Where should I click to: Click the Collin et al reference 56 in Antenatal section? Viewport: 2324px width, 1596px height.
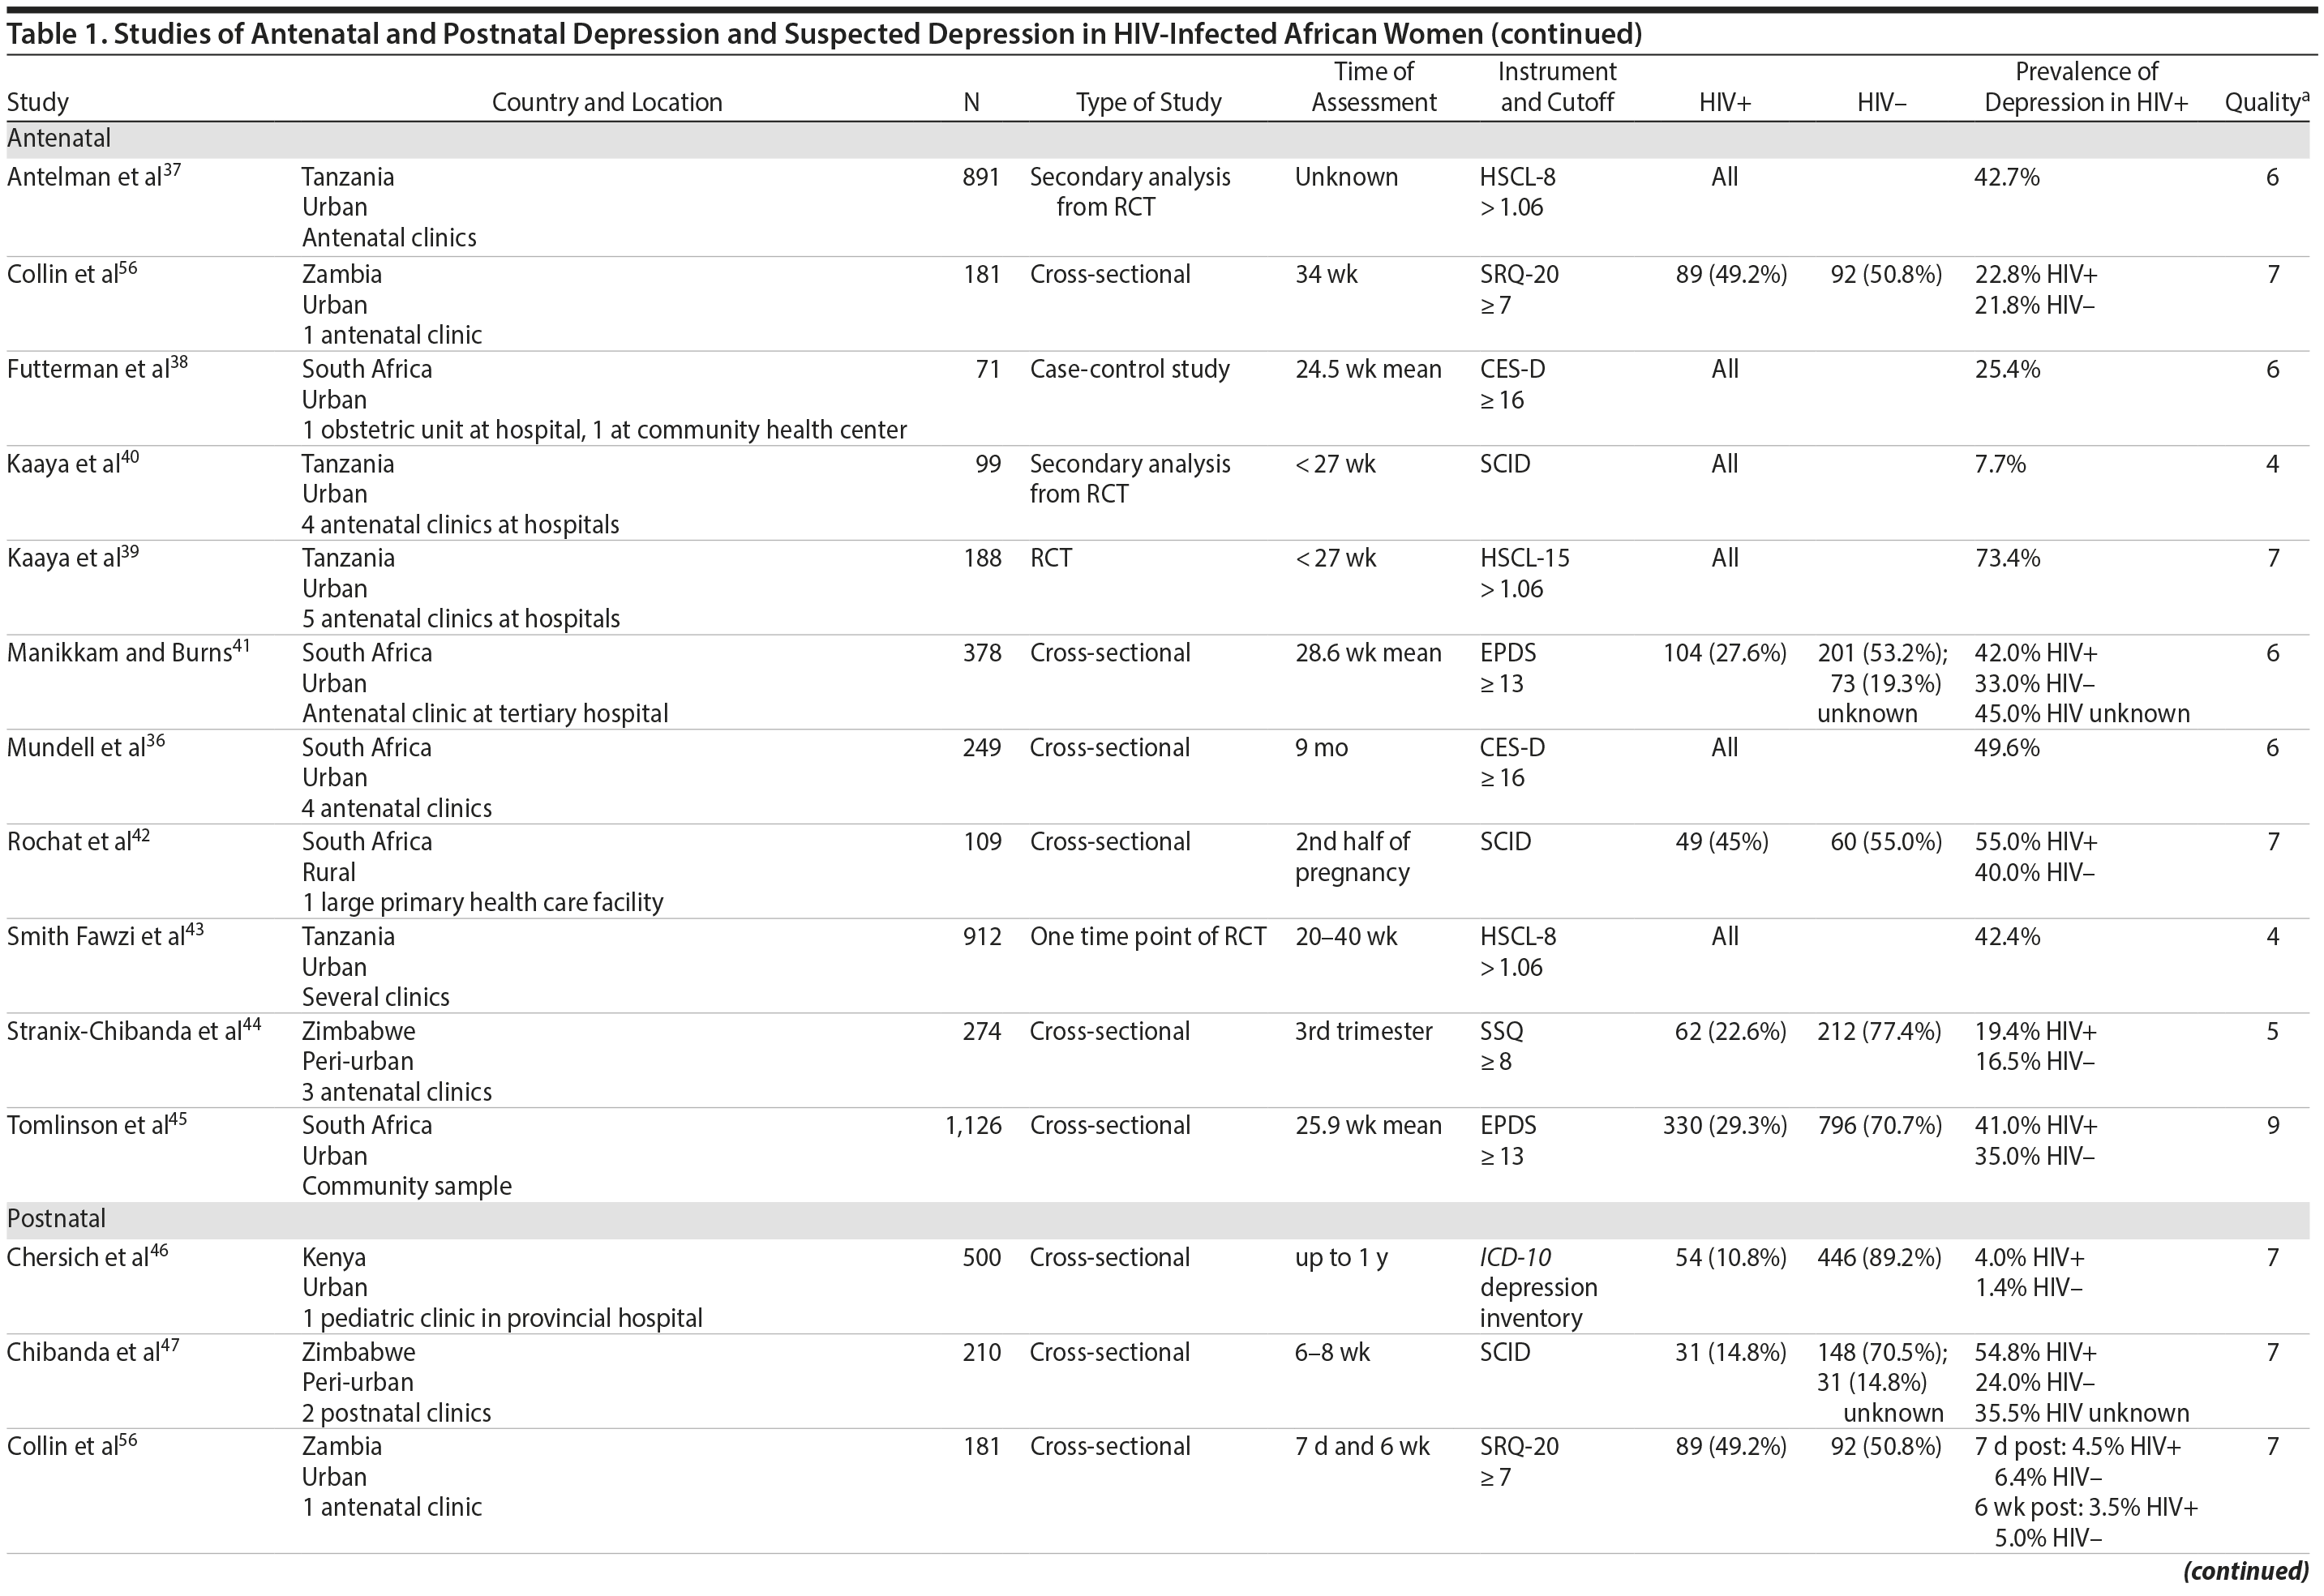pos(127,267)
